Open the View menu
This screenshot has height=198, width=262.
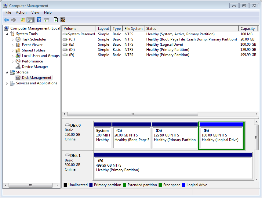35,12
